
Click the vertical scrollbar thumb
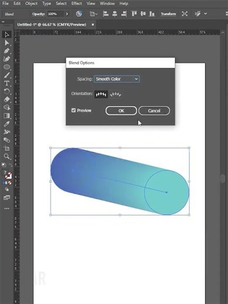click(223, 178)
